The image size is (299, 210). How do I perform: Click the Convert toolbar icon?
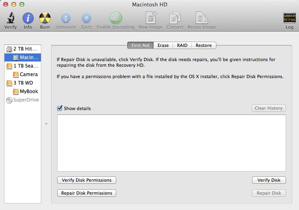coord(175,18)
